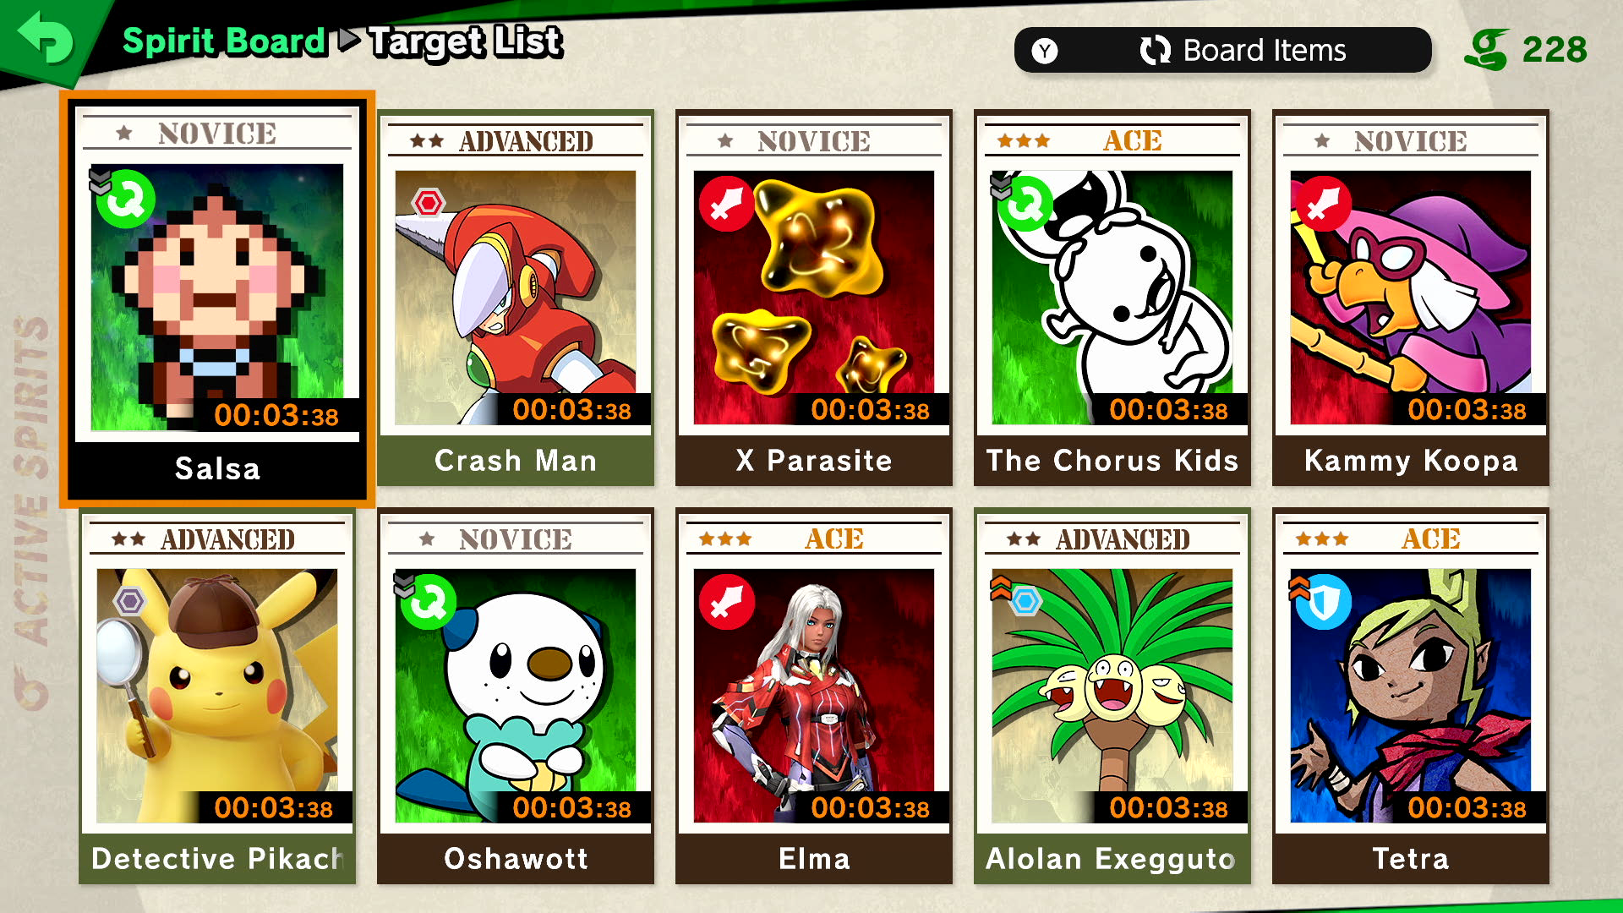
Task: Click the blue shield-type icon on Tetra
Action: coord(1323,602)
